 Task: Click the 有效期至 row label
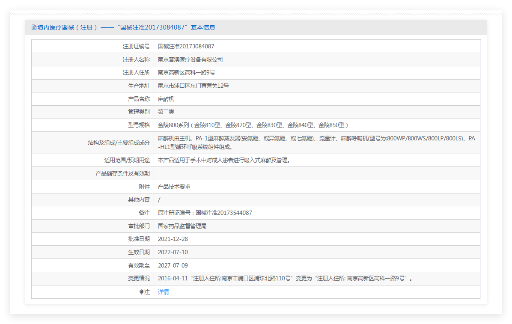(139, 265)
